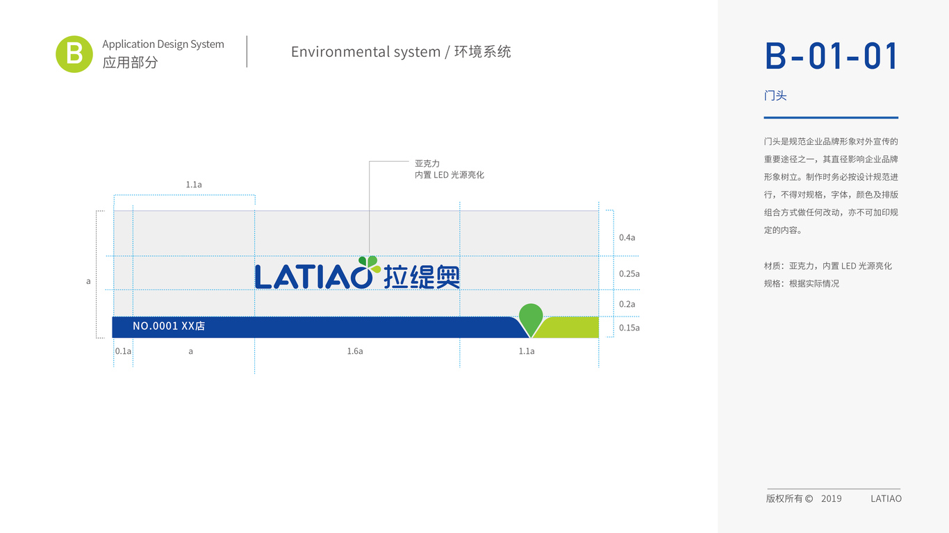
Task: Click the "亚克力" callout label above the sign
Action: point(427,164)
